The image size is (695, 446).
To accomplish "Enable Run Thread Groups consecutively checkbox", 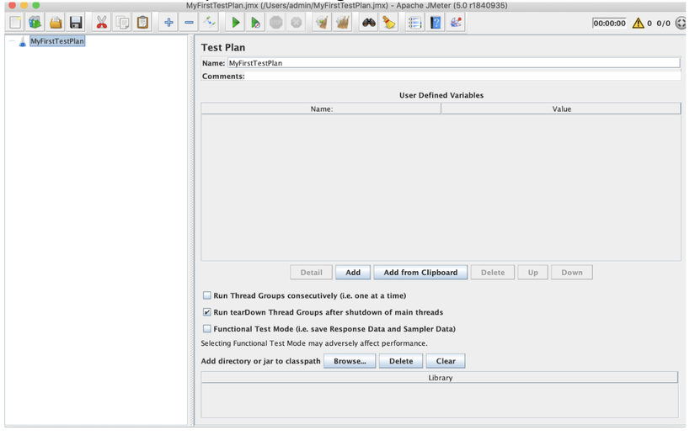I will click(207, 295).
